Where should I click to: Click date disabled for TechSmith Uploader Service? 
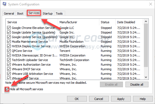coord(129,60)
